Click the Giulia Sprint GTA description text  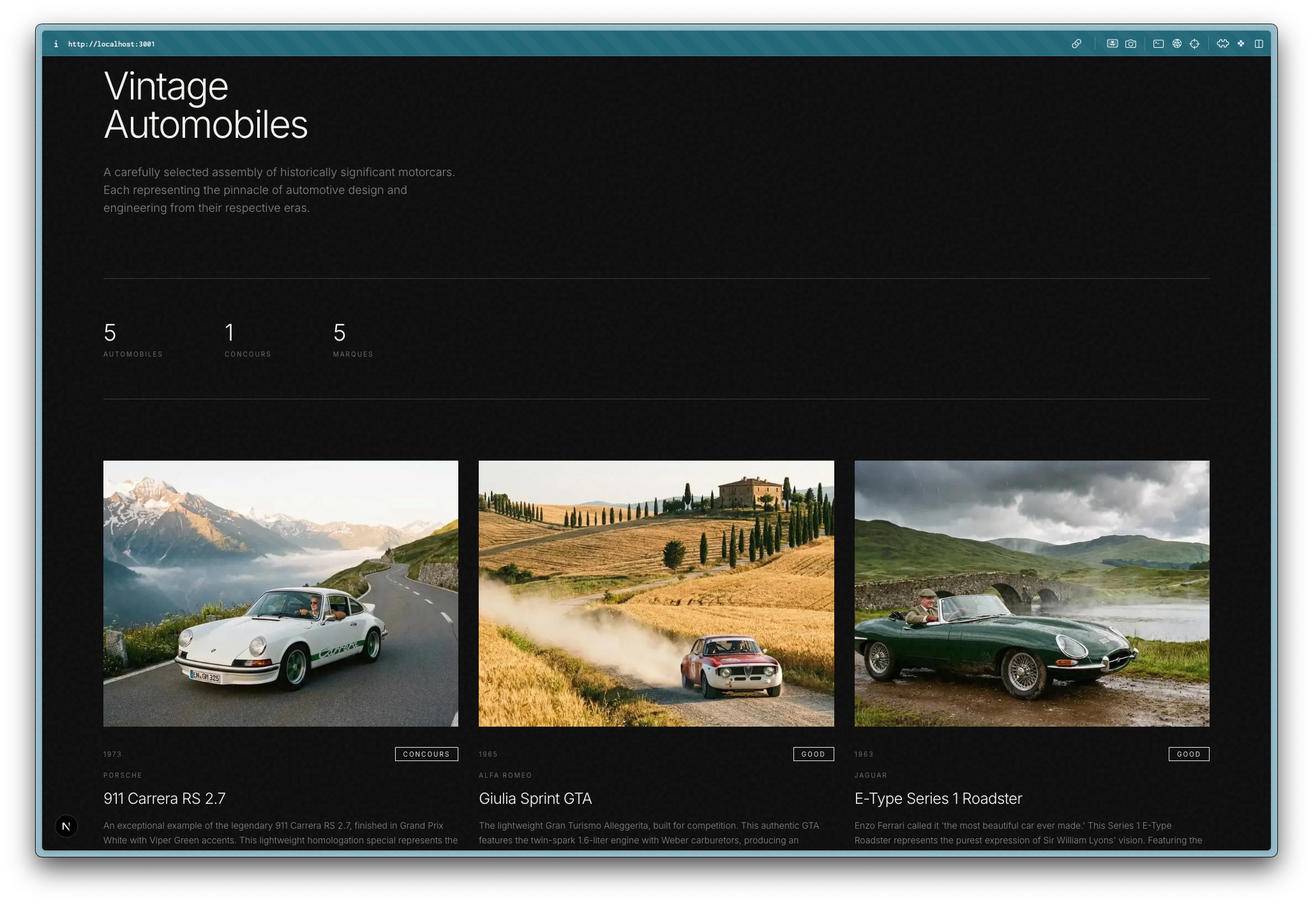(x=649, y=833)
